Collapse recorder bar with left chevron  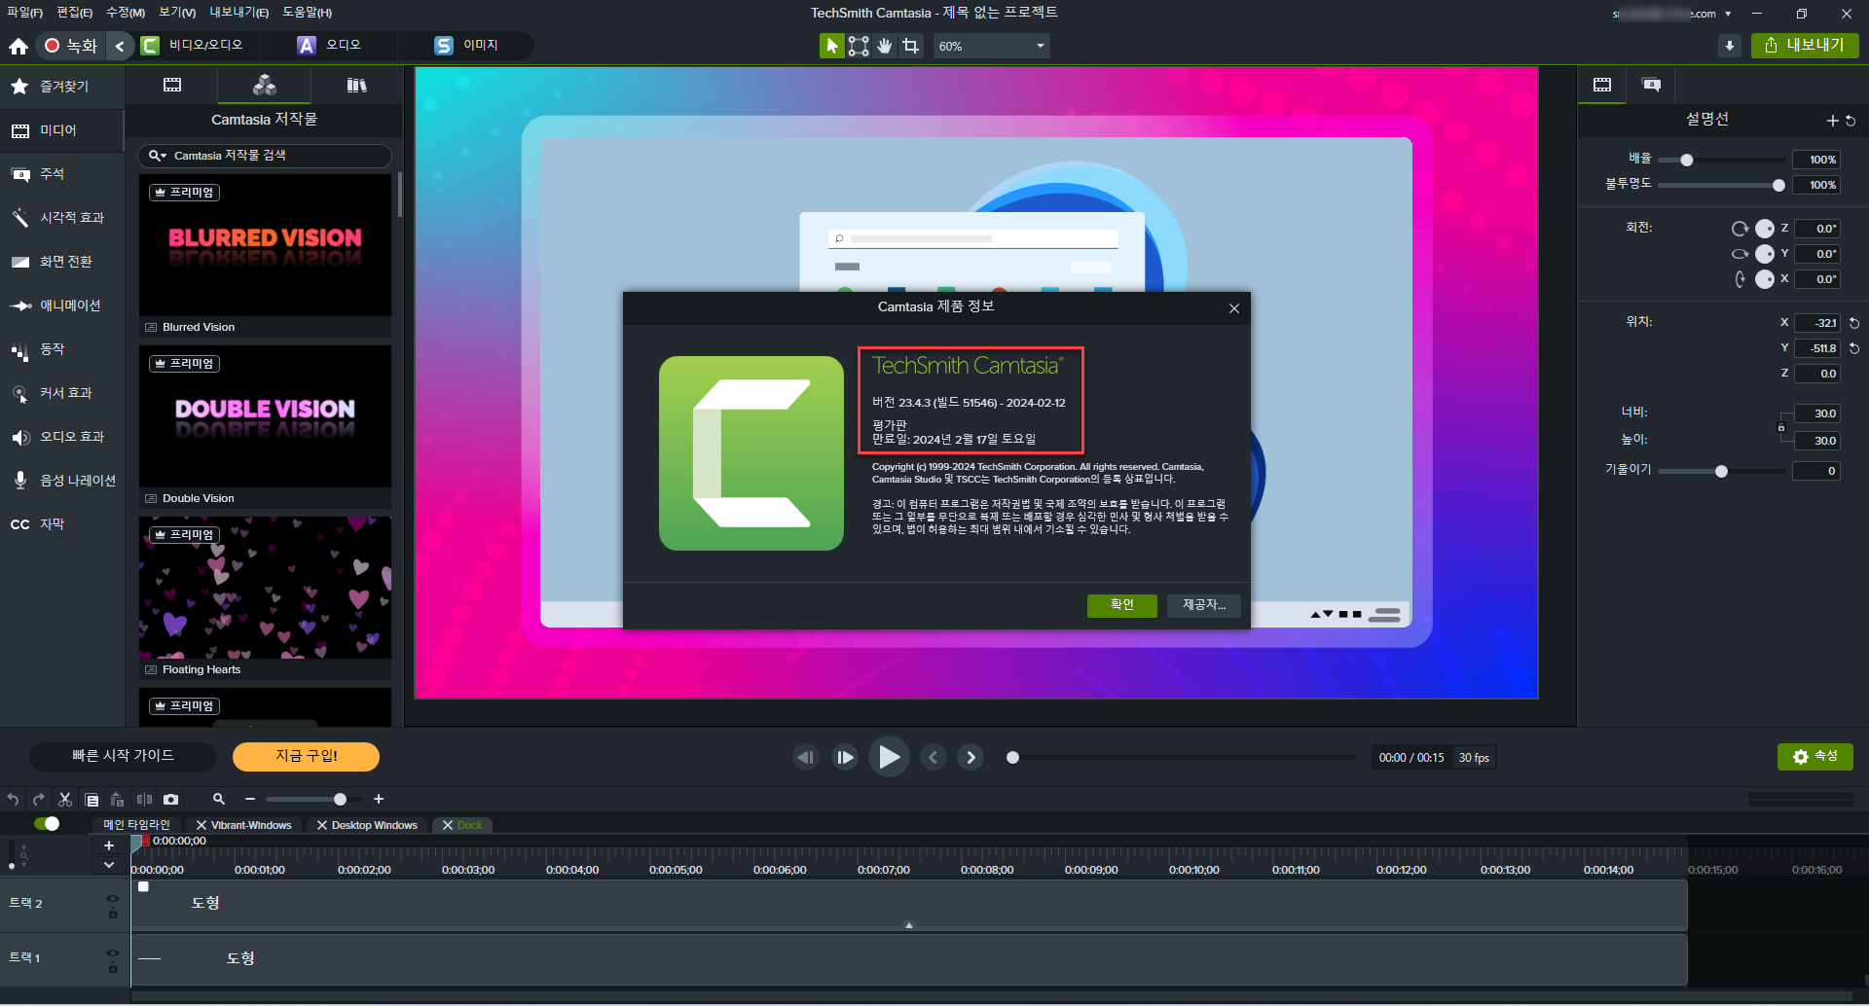[x=120, y=46]
